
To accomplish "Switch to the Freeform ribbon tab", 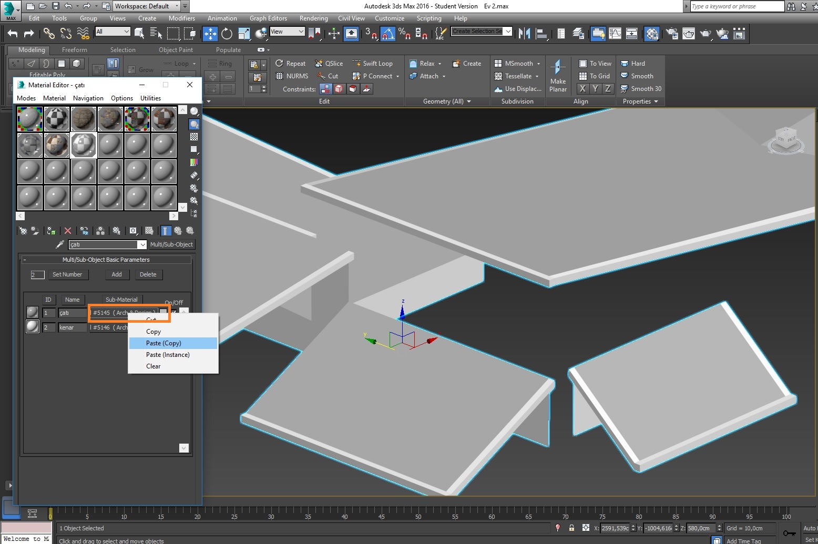I will click(x=75, y=50).
